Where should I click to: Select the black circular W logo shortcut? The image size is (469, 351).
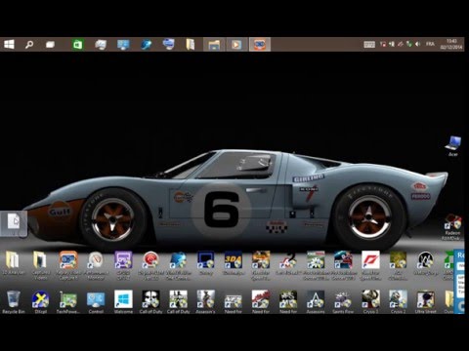click(x=425, y=262)
